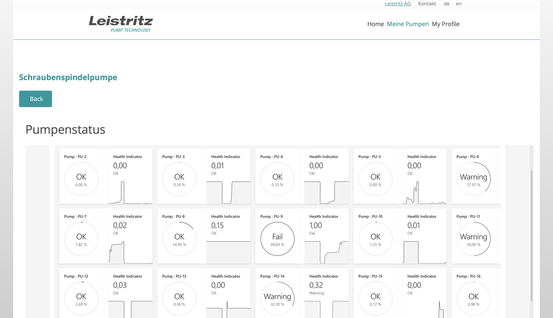Select the PU-7 OK status gauge
This screenshot has width=553, height=318.
click(x=81, y=239)
